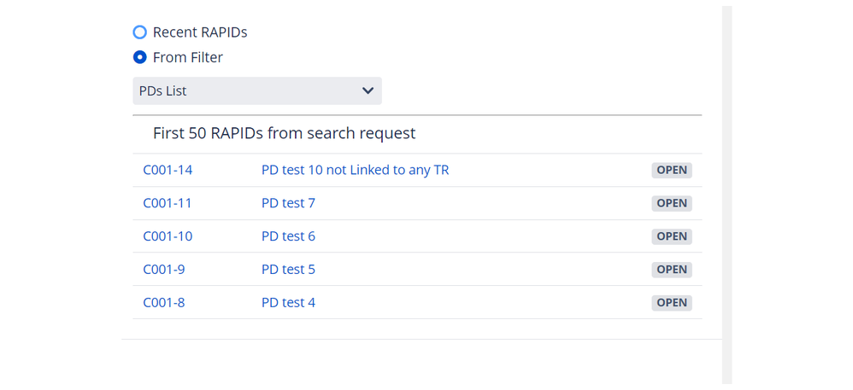Open issue C001-11 link

tap(167, 203)
